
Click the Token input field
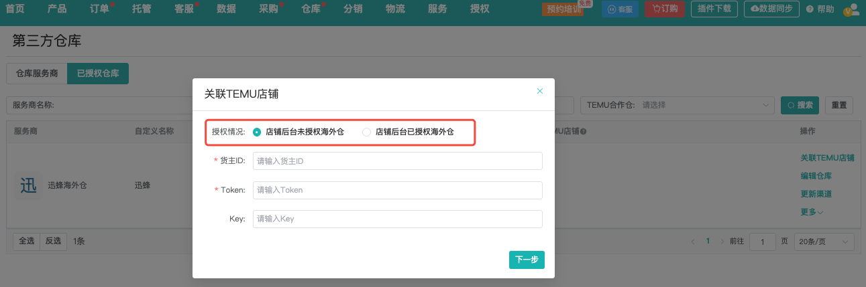pyautogui.click(x=397, y=190)
